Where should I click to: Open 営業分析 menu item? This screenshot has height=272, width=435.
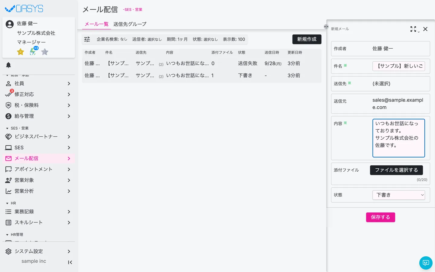click(39, 191)
